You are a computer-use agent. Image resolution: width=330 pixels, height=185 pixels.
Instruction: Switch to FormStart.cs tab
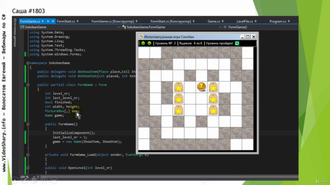pyautogui.click(x=66, y=21)
